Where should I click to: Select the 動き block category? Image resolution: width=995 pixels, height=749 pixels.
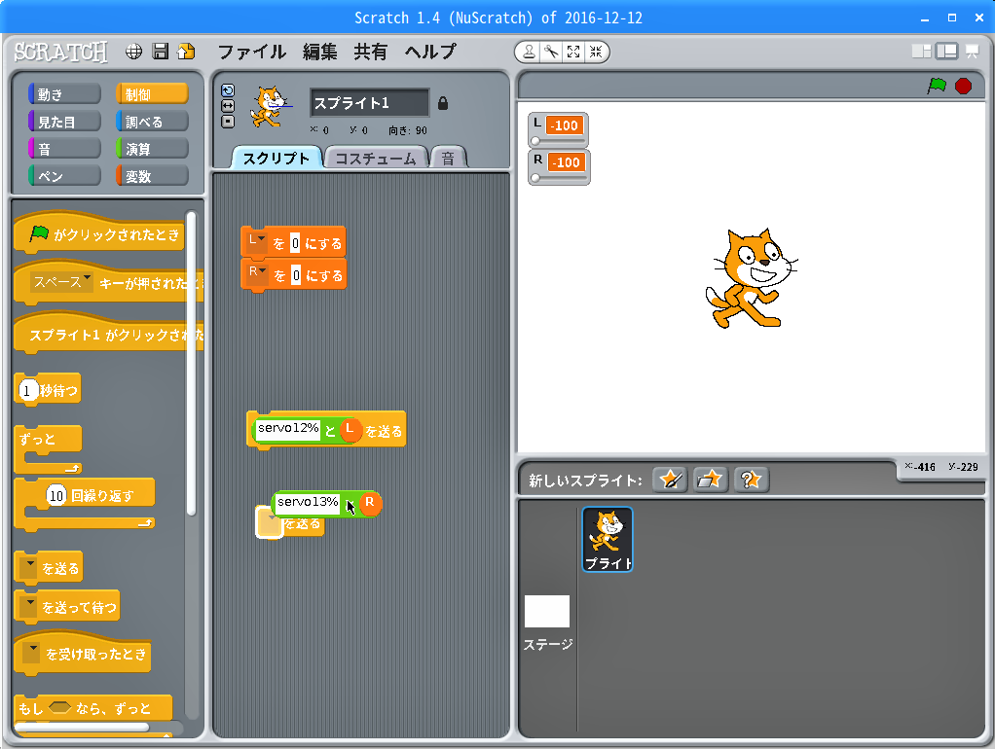pos(64,94)
